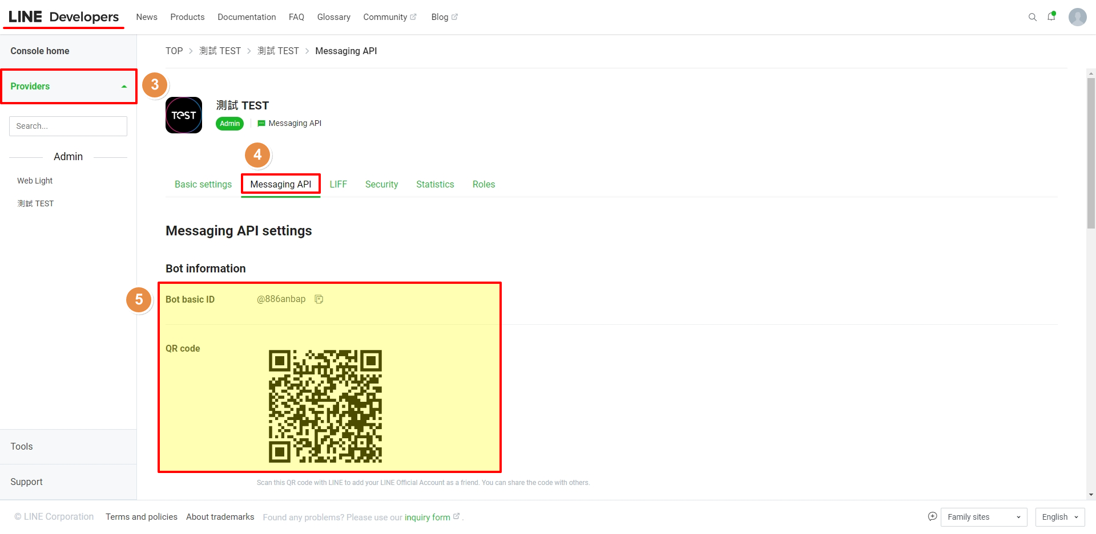Click the search magnifier icon in header

point(1032,17)
